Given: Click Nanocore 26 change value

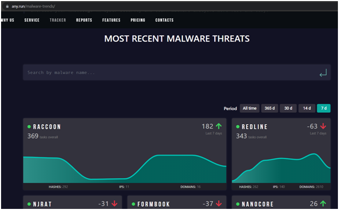Looking at the screenshot, I should coord(314,204).
